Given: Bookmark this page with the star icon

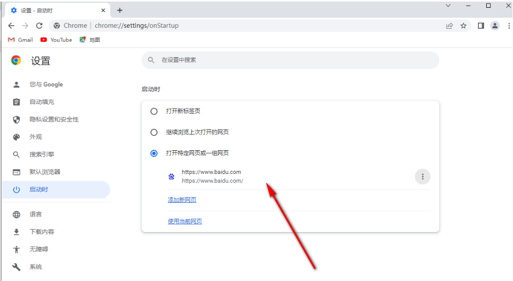Looking at the screenshot, I should point(463,26).
